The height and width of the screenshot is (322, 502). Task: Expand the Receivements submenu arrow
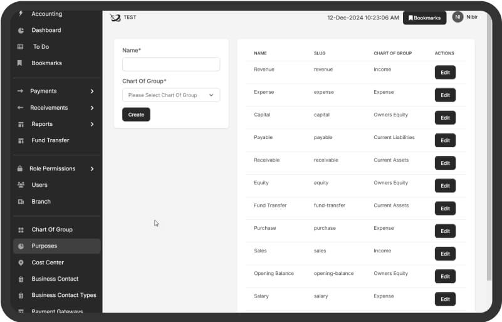pos(92,108)
